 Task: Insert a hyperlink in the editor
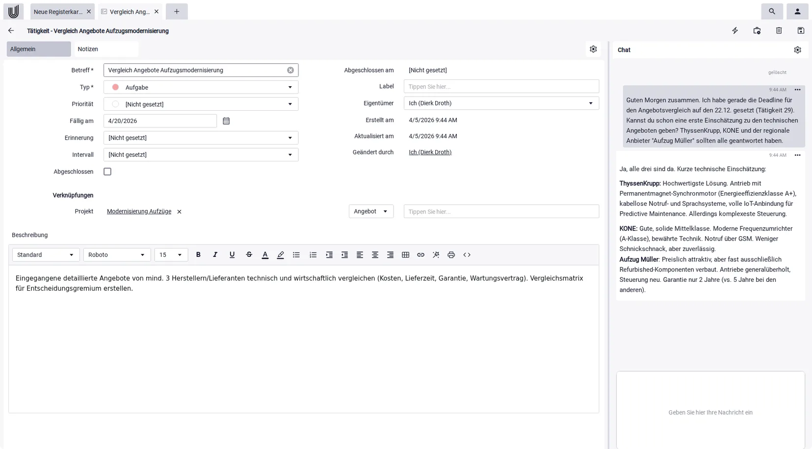click(x=420, y=255)
